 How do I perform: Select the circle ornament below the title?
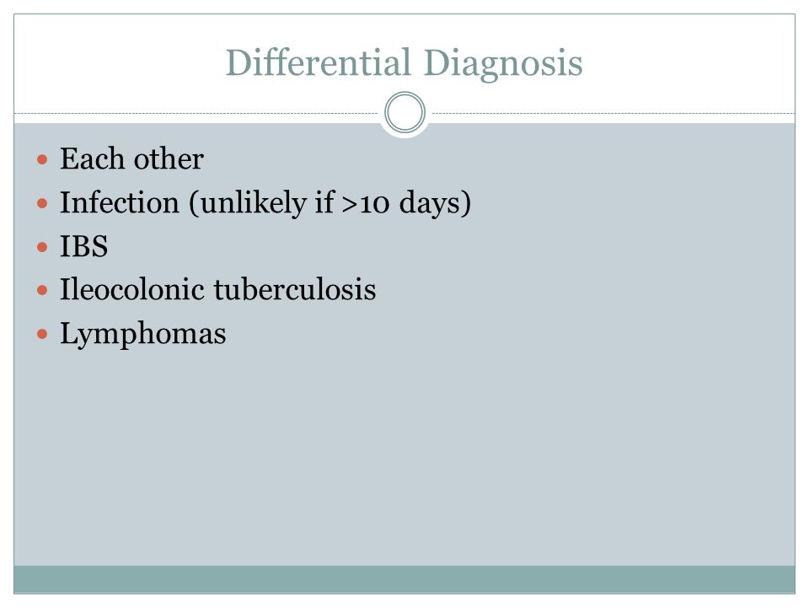(x=405, y=112)
